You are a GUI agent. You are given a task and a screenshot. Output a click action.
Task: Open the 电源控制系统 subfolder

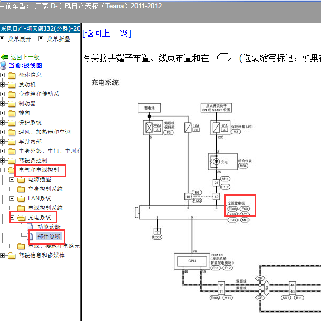[45, 208]
